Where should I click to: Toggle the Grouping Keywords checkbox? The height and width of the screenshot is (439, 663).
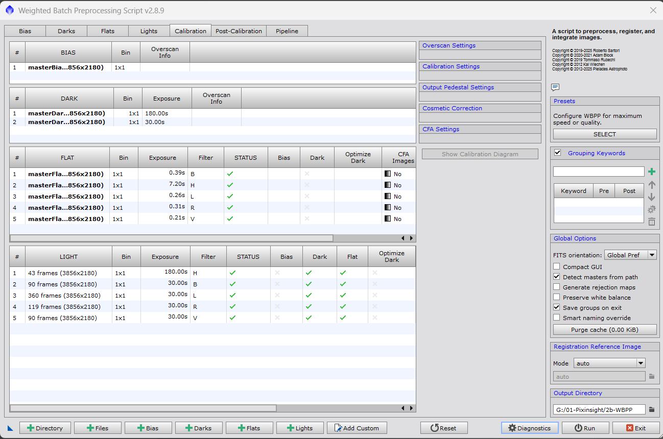[558, 153]
